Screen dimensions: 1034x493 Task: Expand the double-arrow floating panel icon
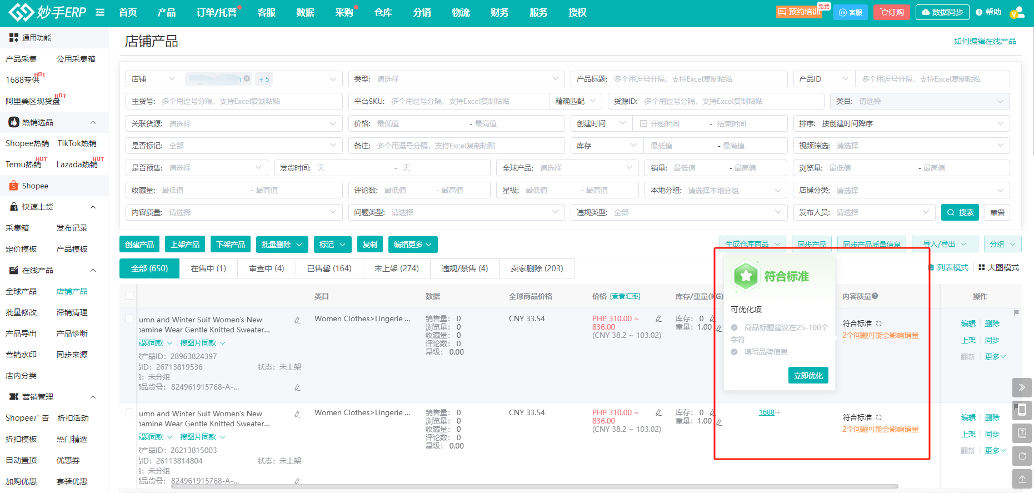click(x=1022, y=387)
